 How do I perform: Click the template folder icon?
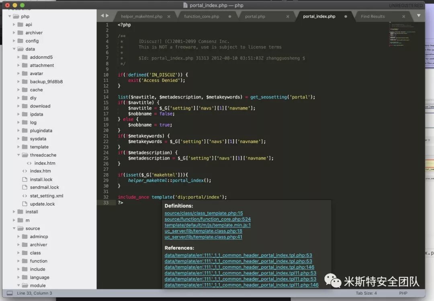(x=25, y=147)
